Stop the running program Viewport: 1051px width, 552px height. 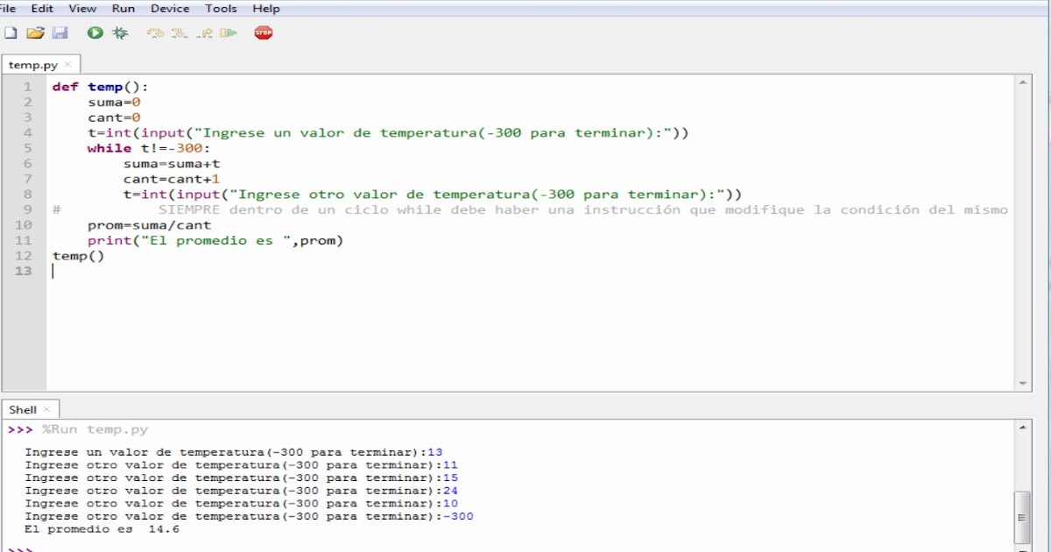(x=263, y=32)
